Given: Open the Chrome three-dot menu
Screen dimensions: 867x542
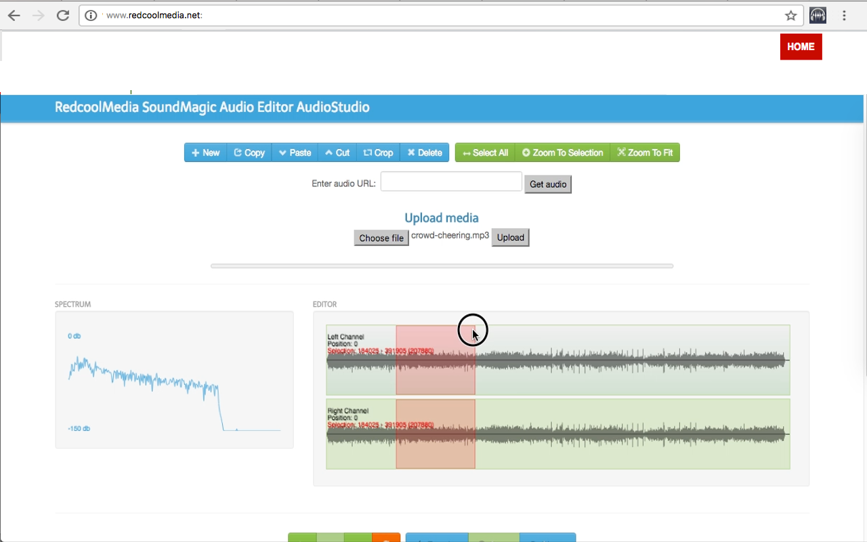Looking at the screenshot, I should pyautogui.click(x=845, y=16).
